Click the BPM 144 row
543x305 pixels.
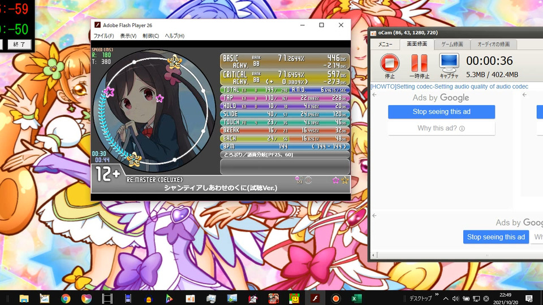(285, 147)
